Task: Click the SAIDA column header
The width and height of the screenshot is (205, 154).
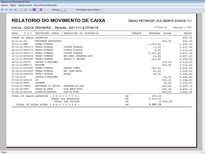Action: coord(167,33)
